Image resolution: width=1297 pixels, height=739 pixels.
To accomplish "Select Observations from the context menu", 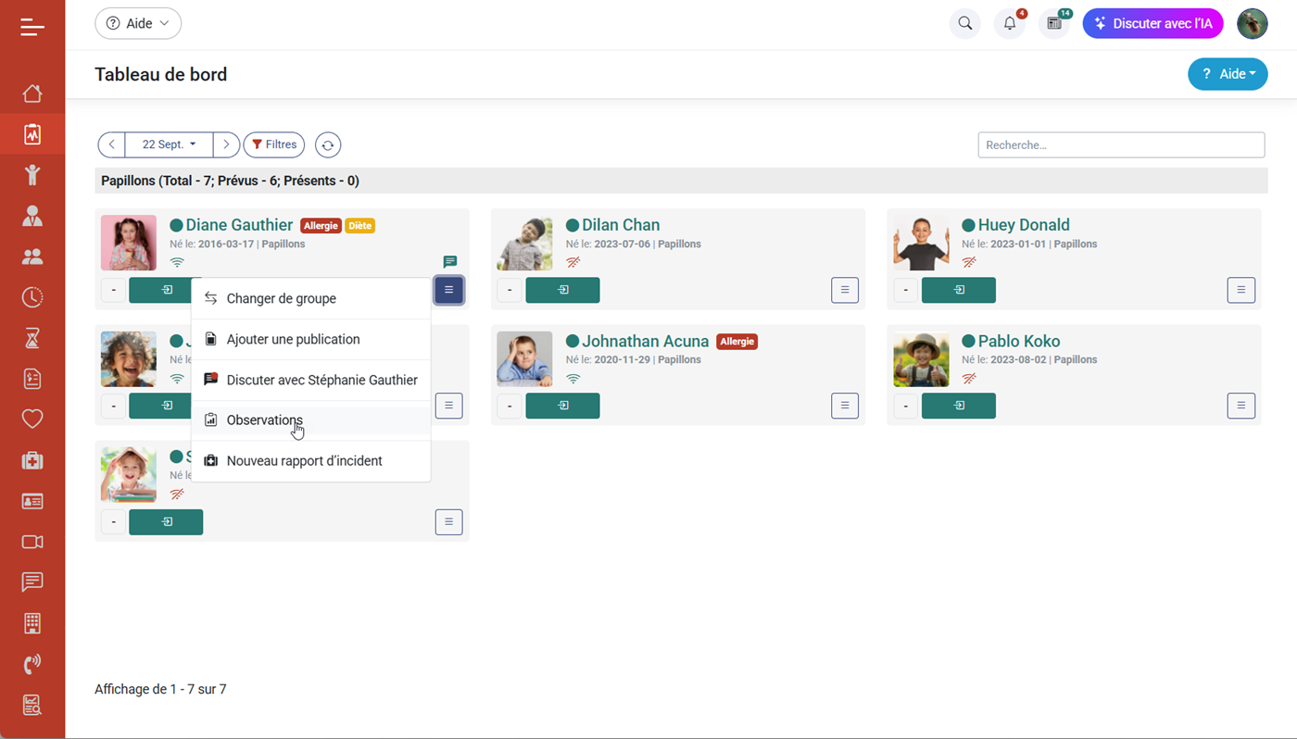I will [265, 420].
